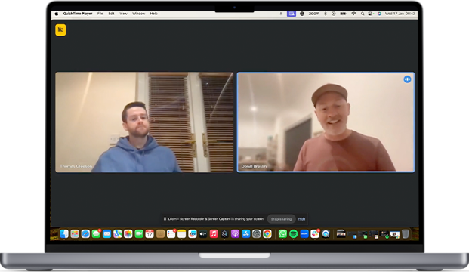
Task: Hide the Loom screen sharing banner
Action: pyautogui.click(x=301, y=219)
